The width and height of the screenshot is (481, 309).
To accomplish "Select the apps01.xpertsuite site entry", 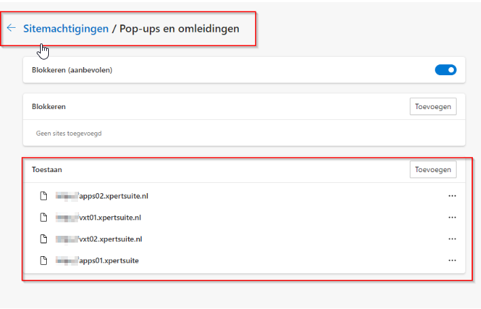I will pyautogui.click(x=109, y=260).
